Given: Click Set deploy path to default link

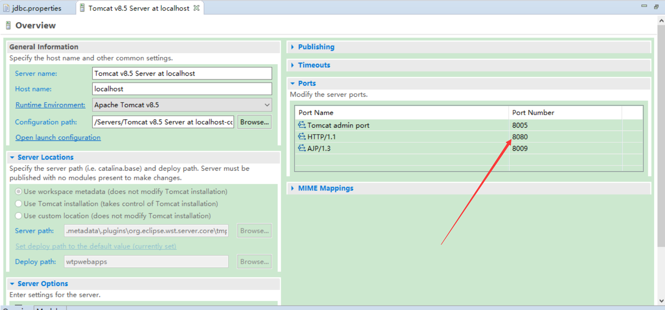Looking at the screenshot, I should (96, 246).
